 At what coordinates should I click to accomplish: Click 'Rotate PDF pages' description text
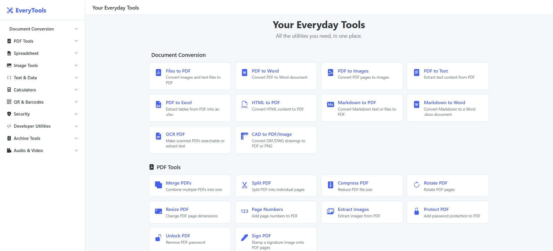(x=439, y=189)
